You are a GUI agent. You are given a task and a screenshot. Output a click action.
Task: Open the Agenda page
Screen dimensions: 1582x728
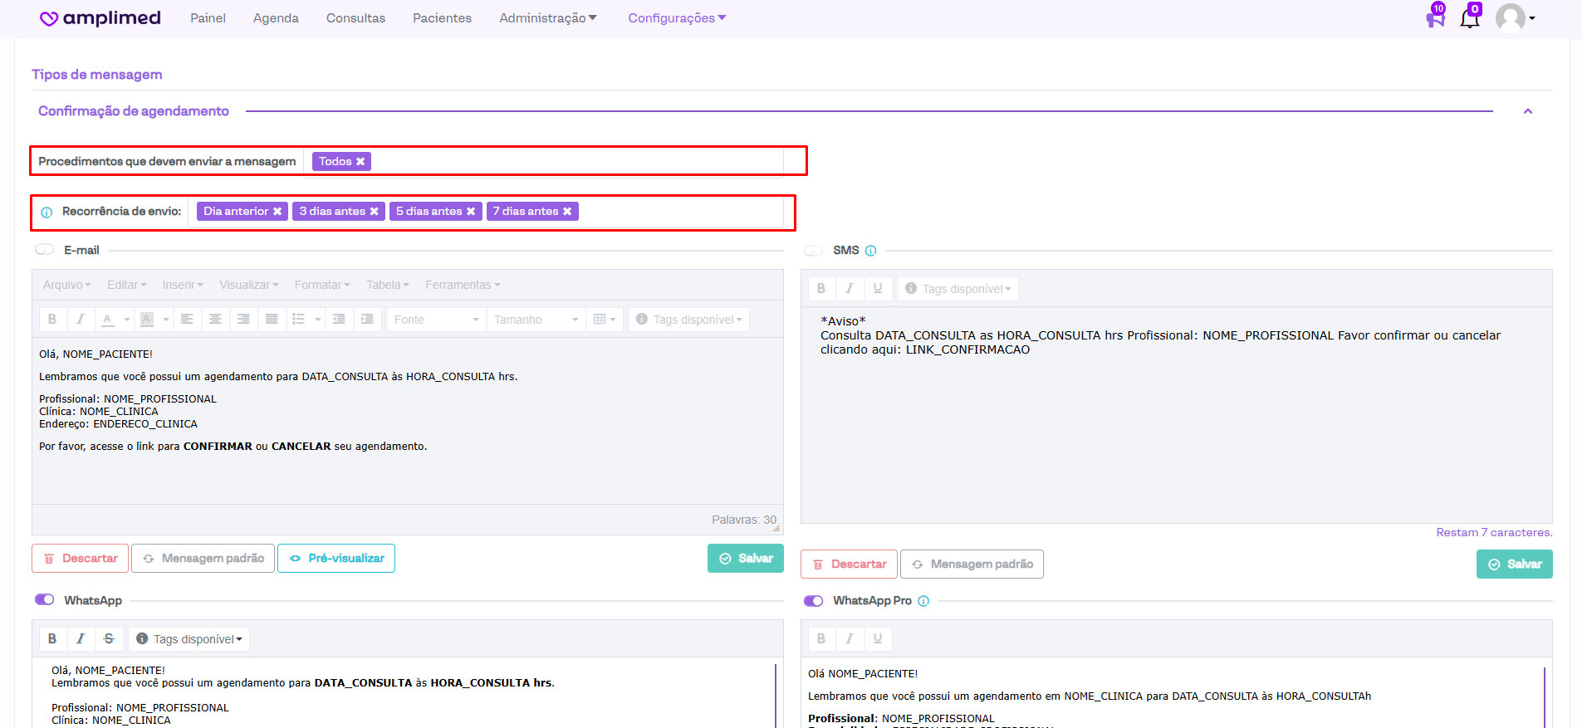click(276, 18)
